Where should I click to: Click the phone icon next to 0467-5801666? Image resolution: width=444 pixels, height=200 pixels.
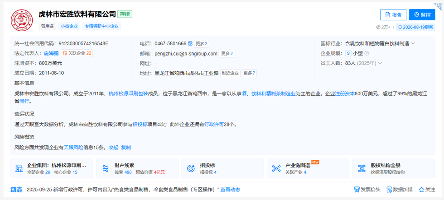[x=190, y=43]
